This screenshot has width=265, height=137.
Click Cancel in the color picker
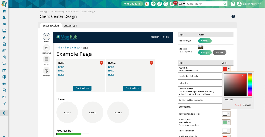(x=238, y=105)
